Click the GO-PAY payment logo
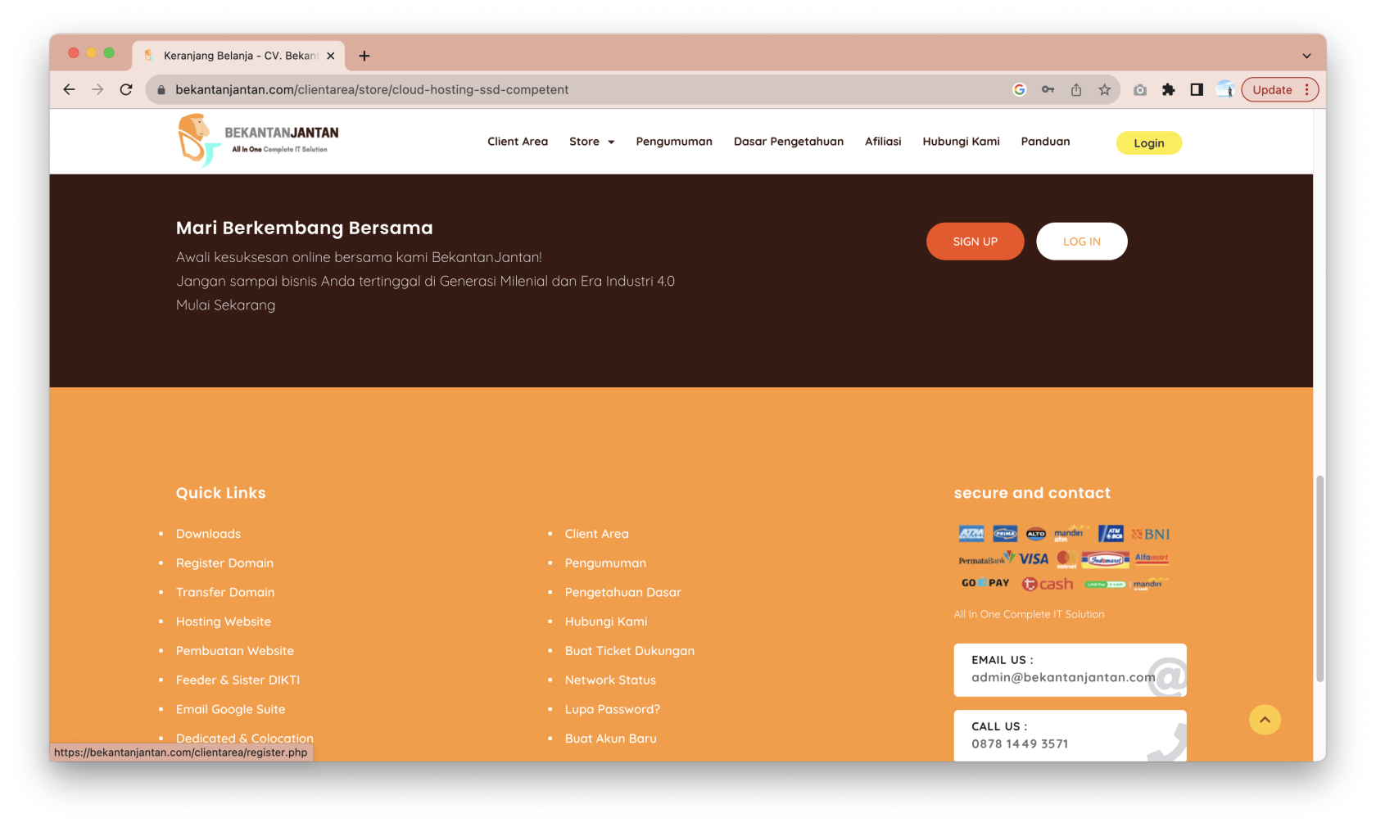Image resolution: width=1376 pixels, height=827 pixels. point(985,583)
